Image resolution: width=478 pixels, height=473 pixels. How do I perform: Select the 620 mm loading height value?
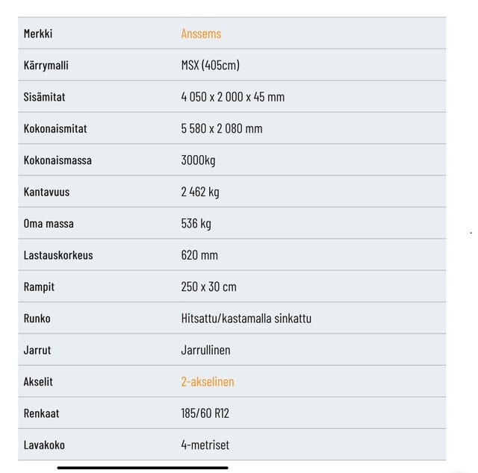point(199,255)
